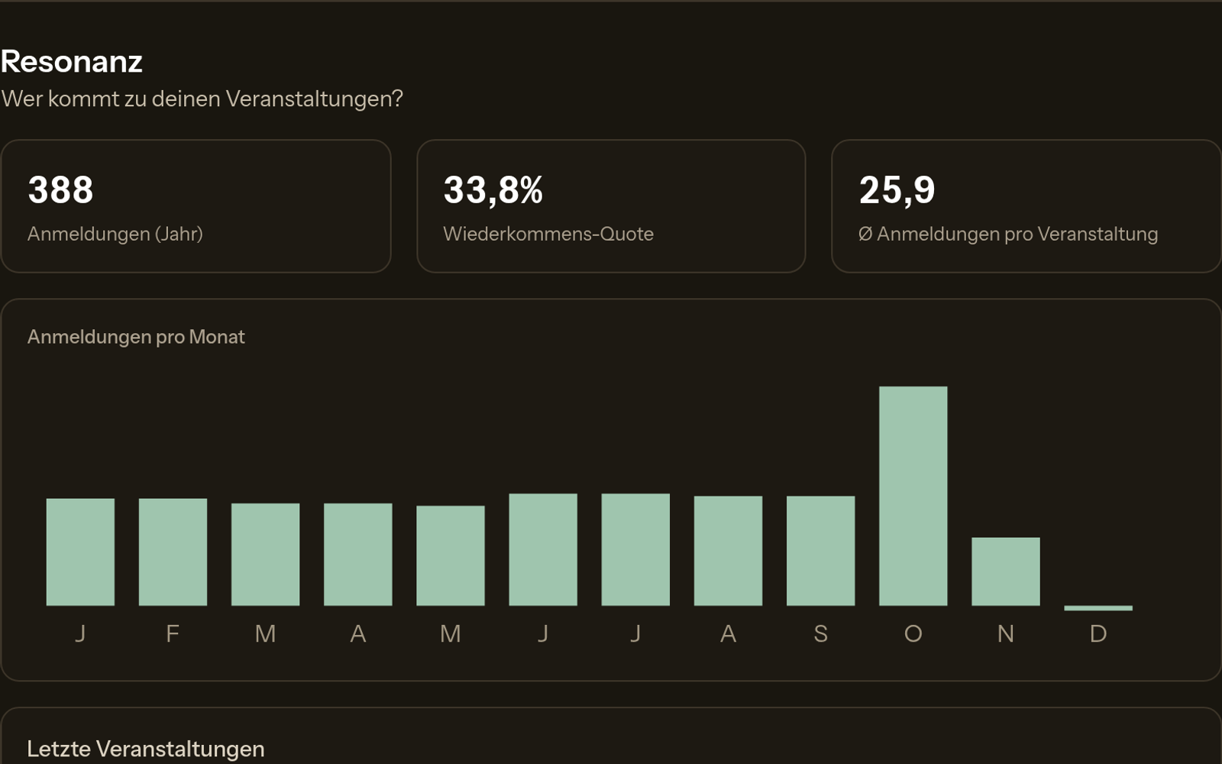Open the 25,9 Anmeldungen pro Veranstaltung card
This screenshot has width=1222, height=764.
(x=1026, y=206)
